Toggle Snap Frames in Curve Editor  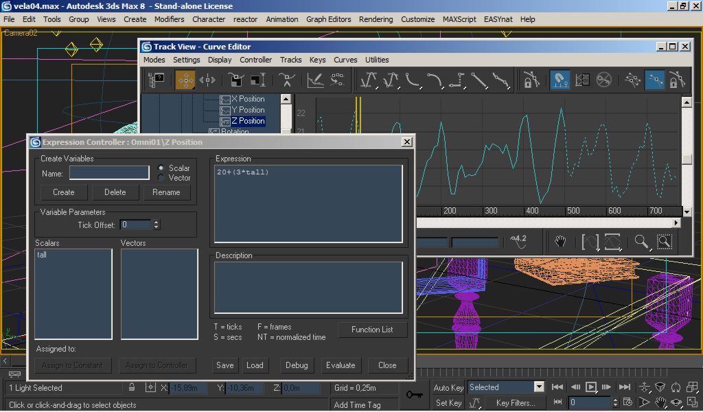click(560, 80)
